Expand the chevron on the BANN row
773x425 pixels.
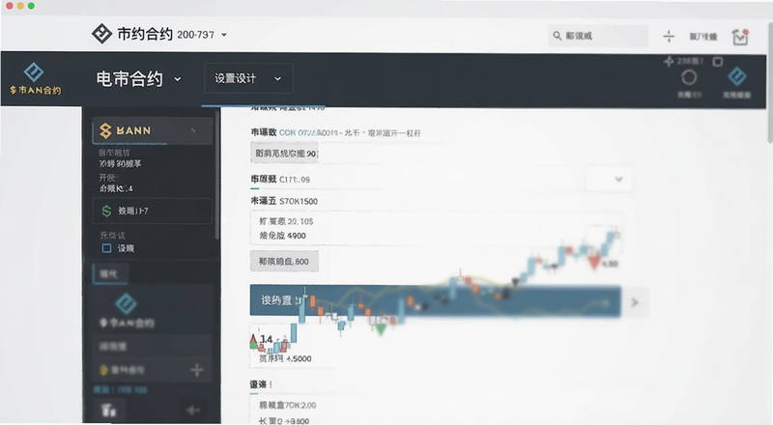(x=193, y=130)
